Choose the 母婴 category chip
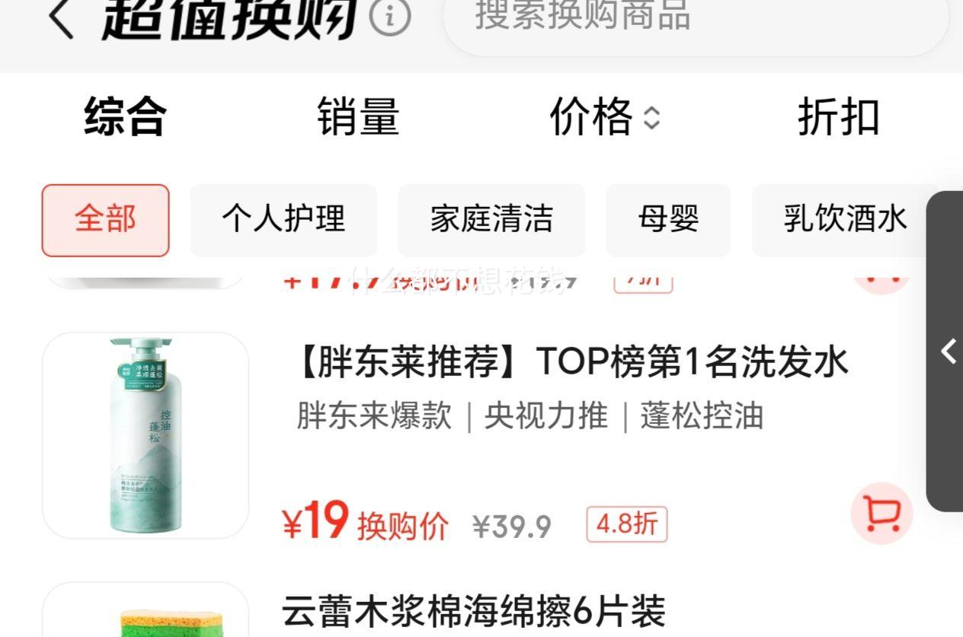Screen dimensions: 963x637 pyautogui.click(x=668, y=220)
